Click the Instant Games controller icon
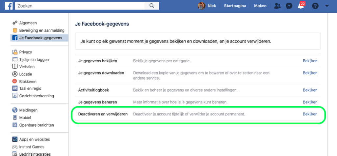 click(x=15, y=147)
